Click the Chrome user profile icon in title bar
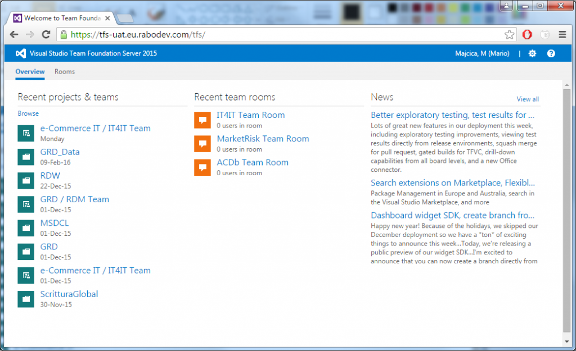Screen dimensions: 576x351 tap(506, 6)
